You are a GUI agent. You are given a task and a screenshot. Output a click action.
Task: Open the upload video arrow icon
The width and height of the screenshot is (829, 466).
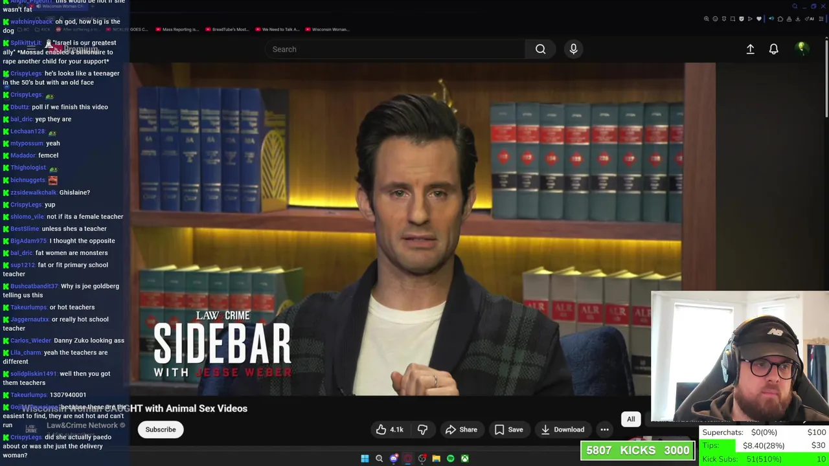coord(750,49)
